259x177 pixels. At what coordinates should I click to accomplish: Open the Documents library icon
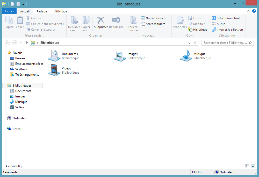(x=54, y=56)
